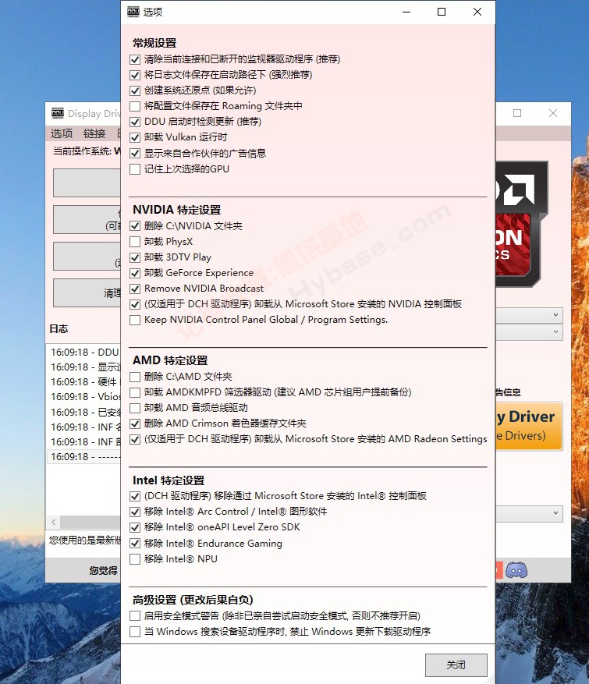
Task: Uncheck 创建系统还原点 option
Action: pyautogui.click(x=135, y=90)
